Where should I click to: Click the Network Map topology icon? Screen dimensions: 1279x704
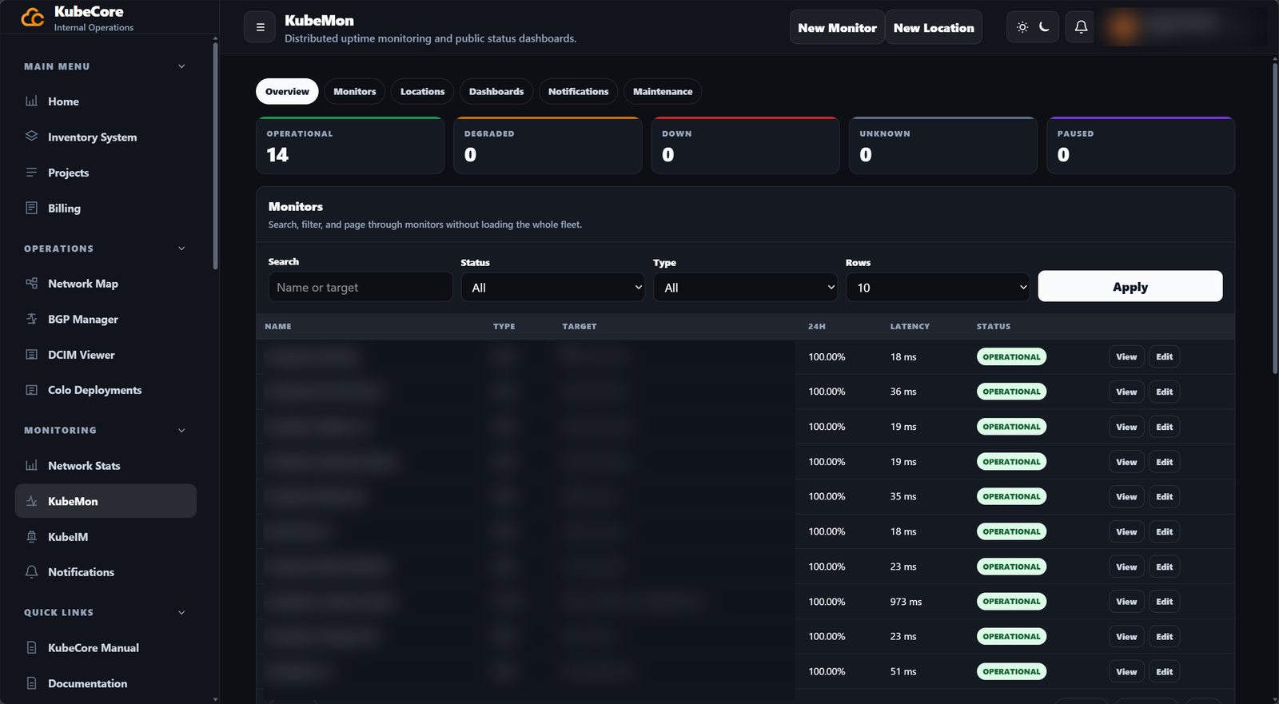click(32, 284)
